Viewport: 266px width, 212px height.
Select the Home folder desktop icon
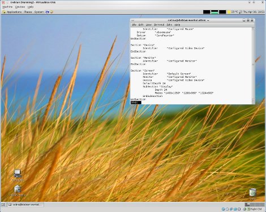click(18, 191)
